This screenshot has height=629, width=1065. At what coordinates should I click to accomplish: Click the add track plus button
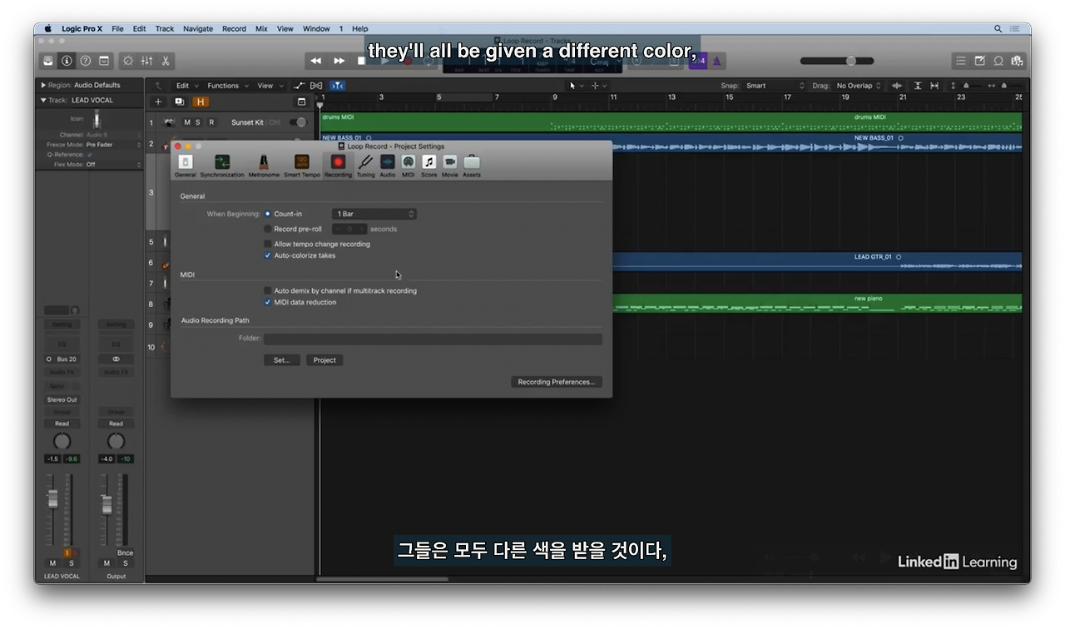click(158, 102)
